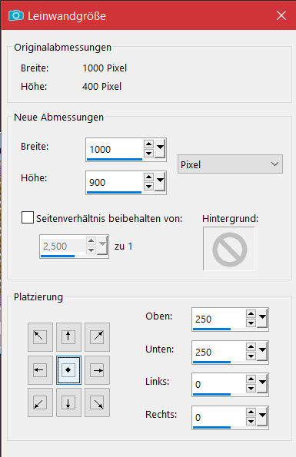The image size is (296, 457).
Task: Select right-center placement arrow
Action: (97, 370)
